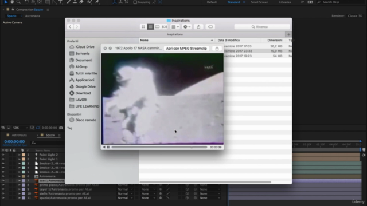Image resolution: width=367 pixels, height=206 pixels.
Task: Open track matte None dropdown for layer 9
Action: pos(149,189)
